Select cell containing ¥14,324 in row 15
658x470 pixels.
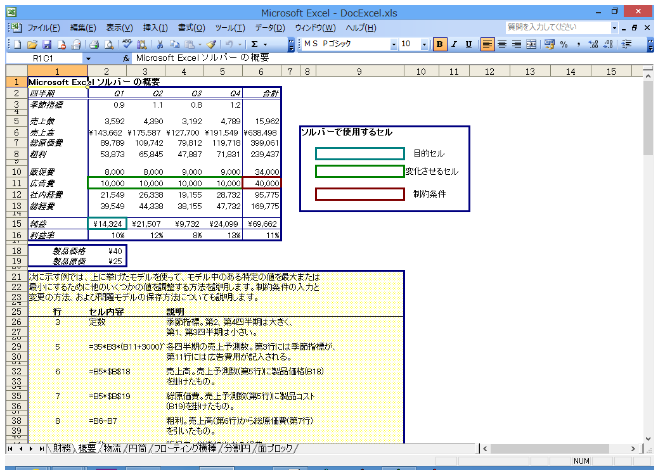(x=107, y=224)
